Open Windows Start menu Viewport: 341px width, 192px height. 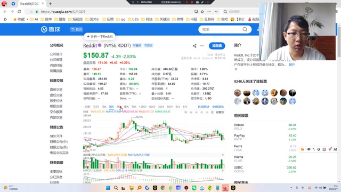tap(108, 188)
